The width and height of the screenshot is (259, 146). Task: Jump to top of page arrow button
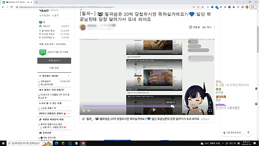tap(248, 133)
